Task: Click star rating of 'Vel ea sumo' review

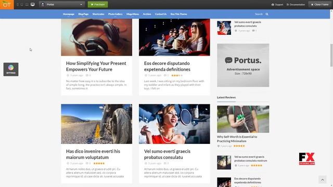Action: click(x=257, y=165)
